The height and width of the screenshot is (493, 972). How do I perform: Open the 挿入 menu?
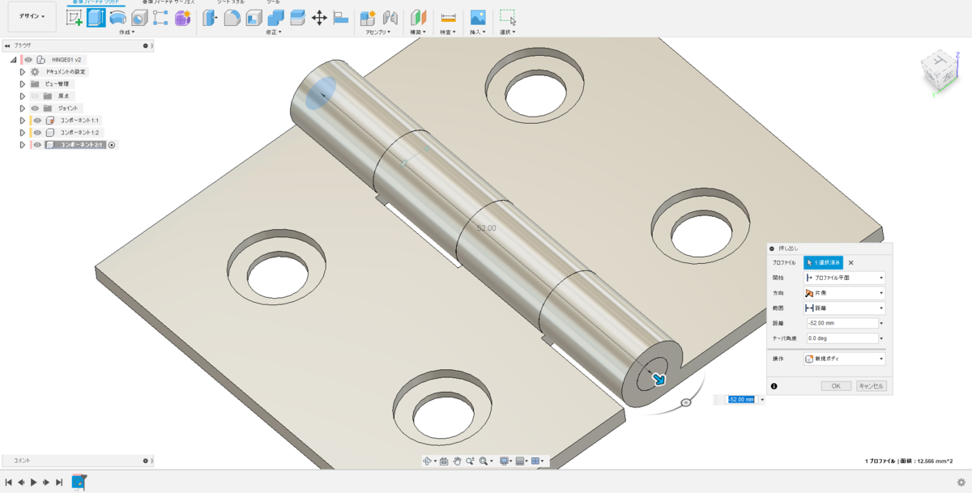coord(478,32)
